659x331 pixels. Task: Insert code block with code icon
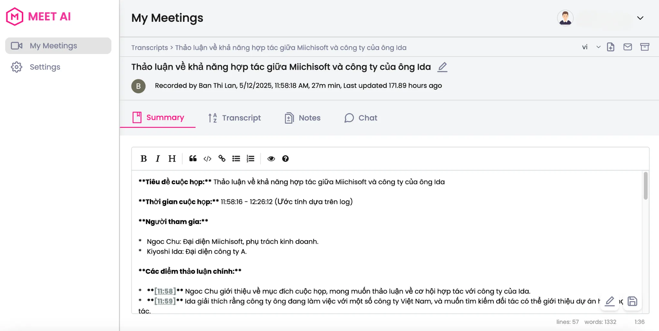click(x=207, y=159)
